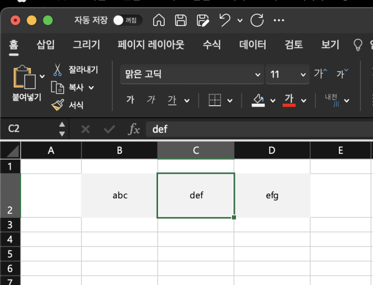Click the Redo circular arrow icon
This screenshot has width=373, height=285.
coord(257,20)
